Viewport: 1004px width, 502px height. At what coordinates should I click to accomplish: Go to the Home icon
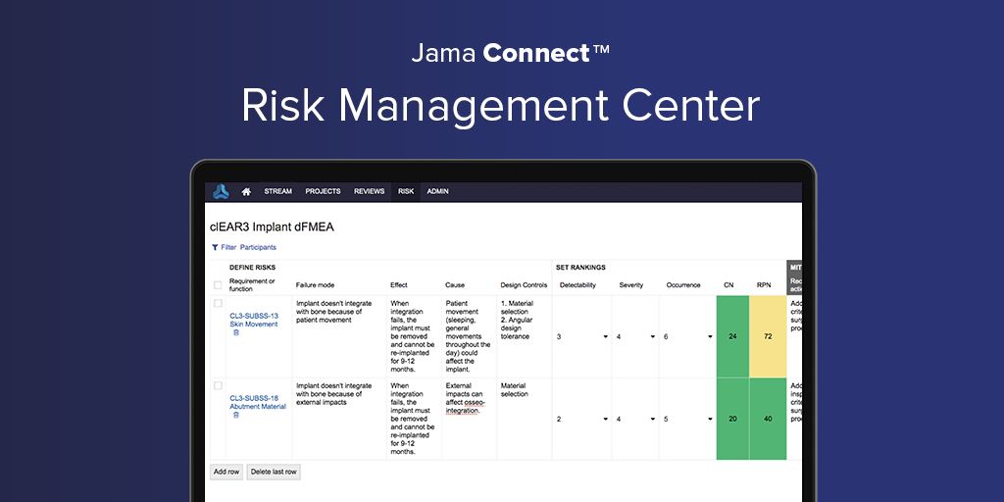point(246,191)
